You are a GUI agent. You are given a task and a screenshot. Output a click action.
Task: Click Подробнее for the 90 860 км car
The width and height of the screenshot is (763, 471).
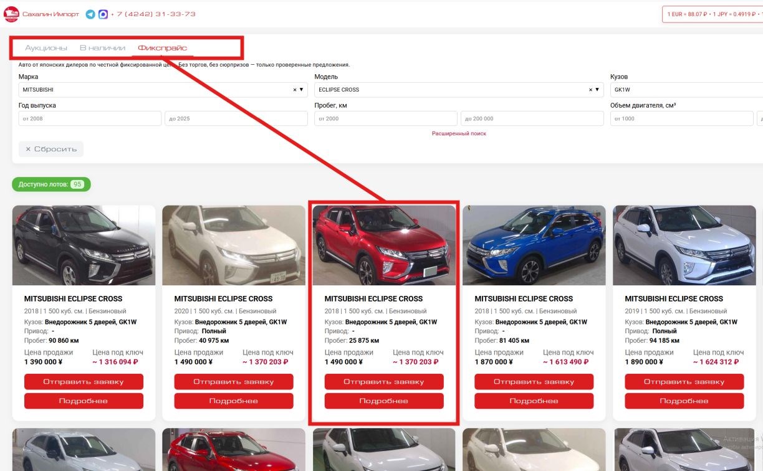click(x=84, y=401)
